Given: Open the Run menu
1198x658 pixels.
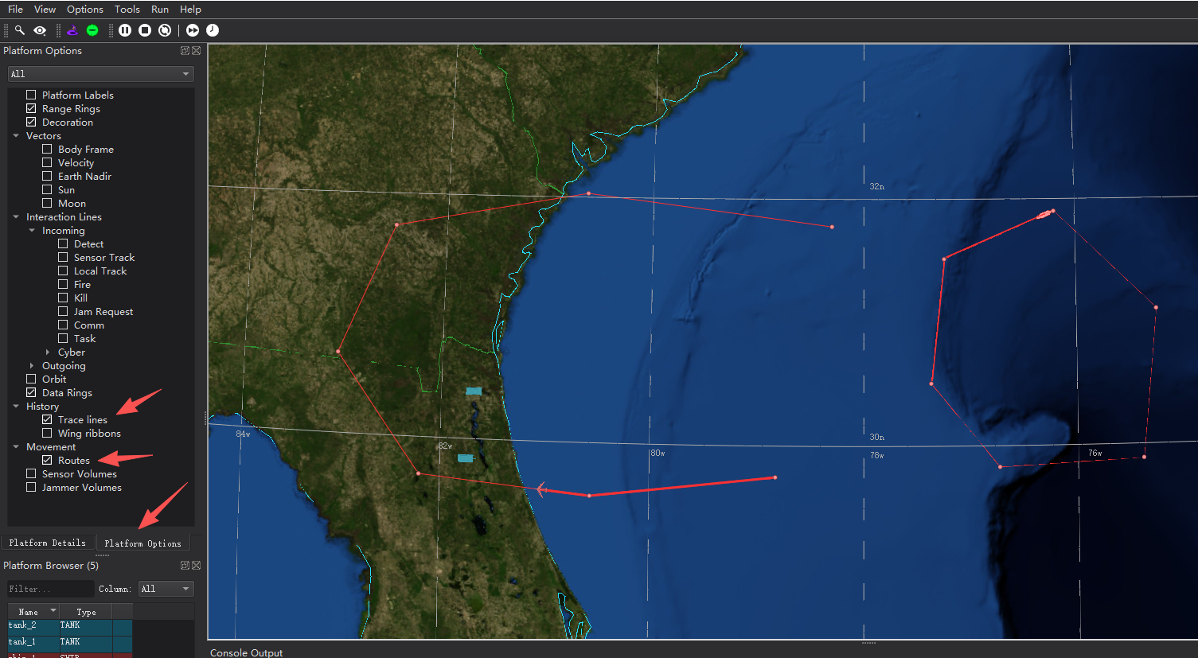Looking at the screenshot, I should point(160,10).
